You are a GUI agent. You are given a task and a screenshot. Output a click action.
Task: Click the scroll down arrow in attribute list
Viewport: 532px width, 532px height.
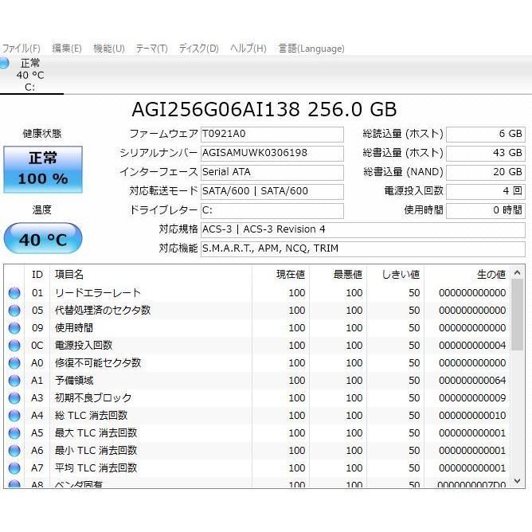518,480
